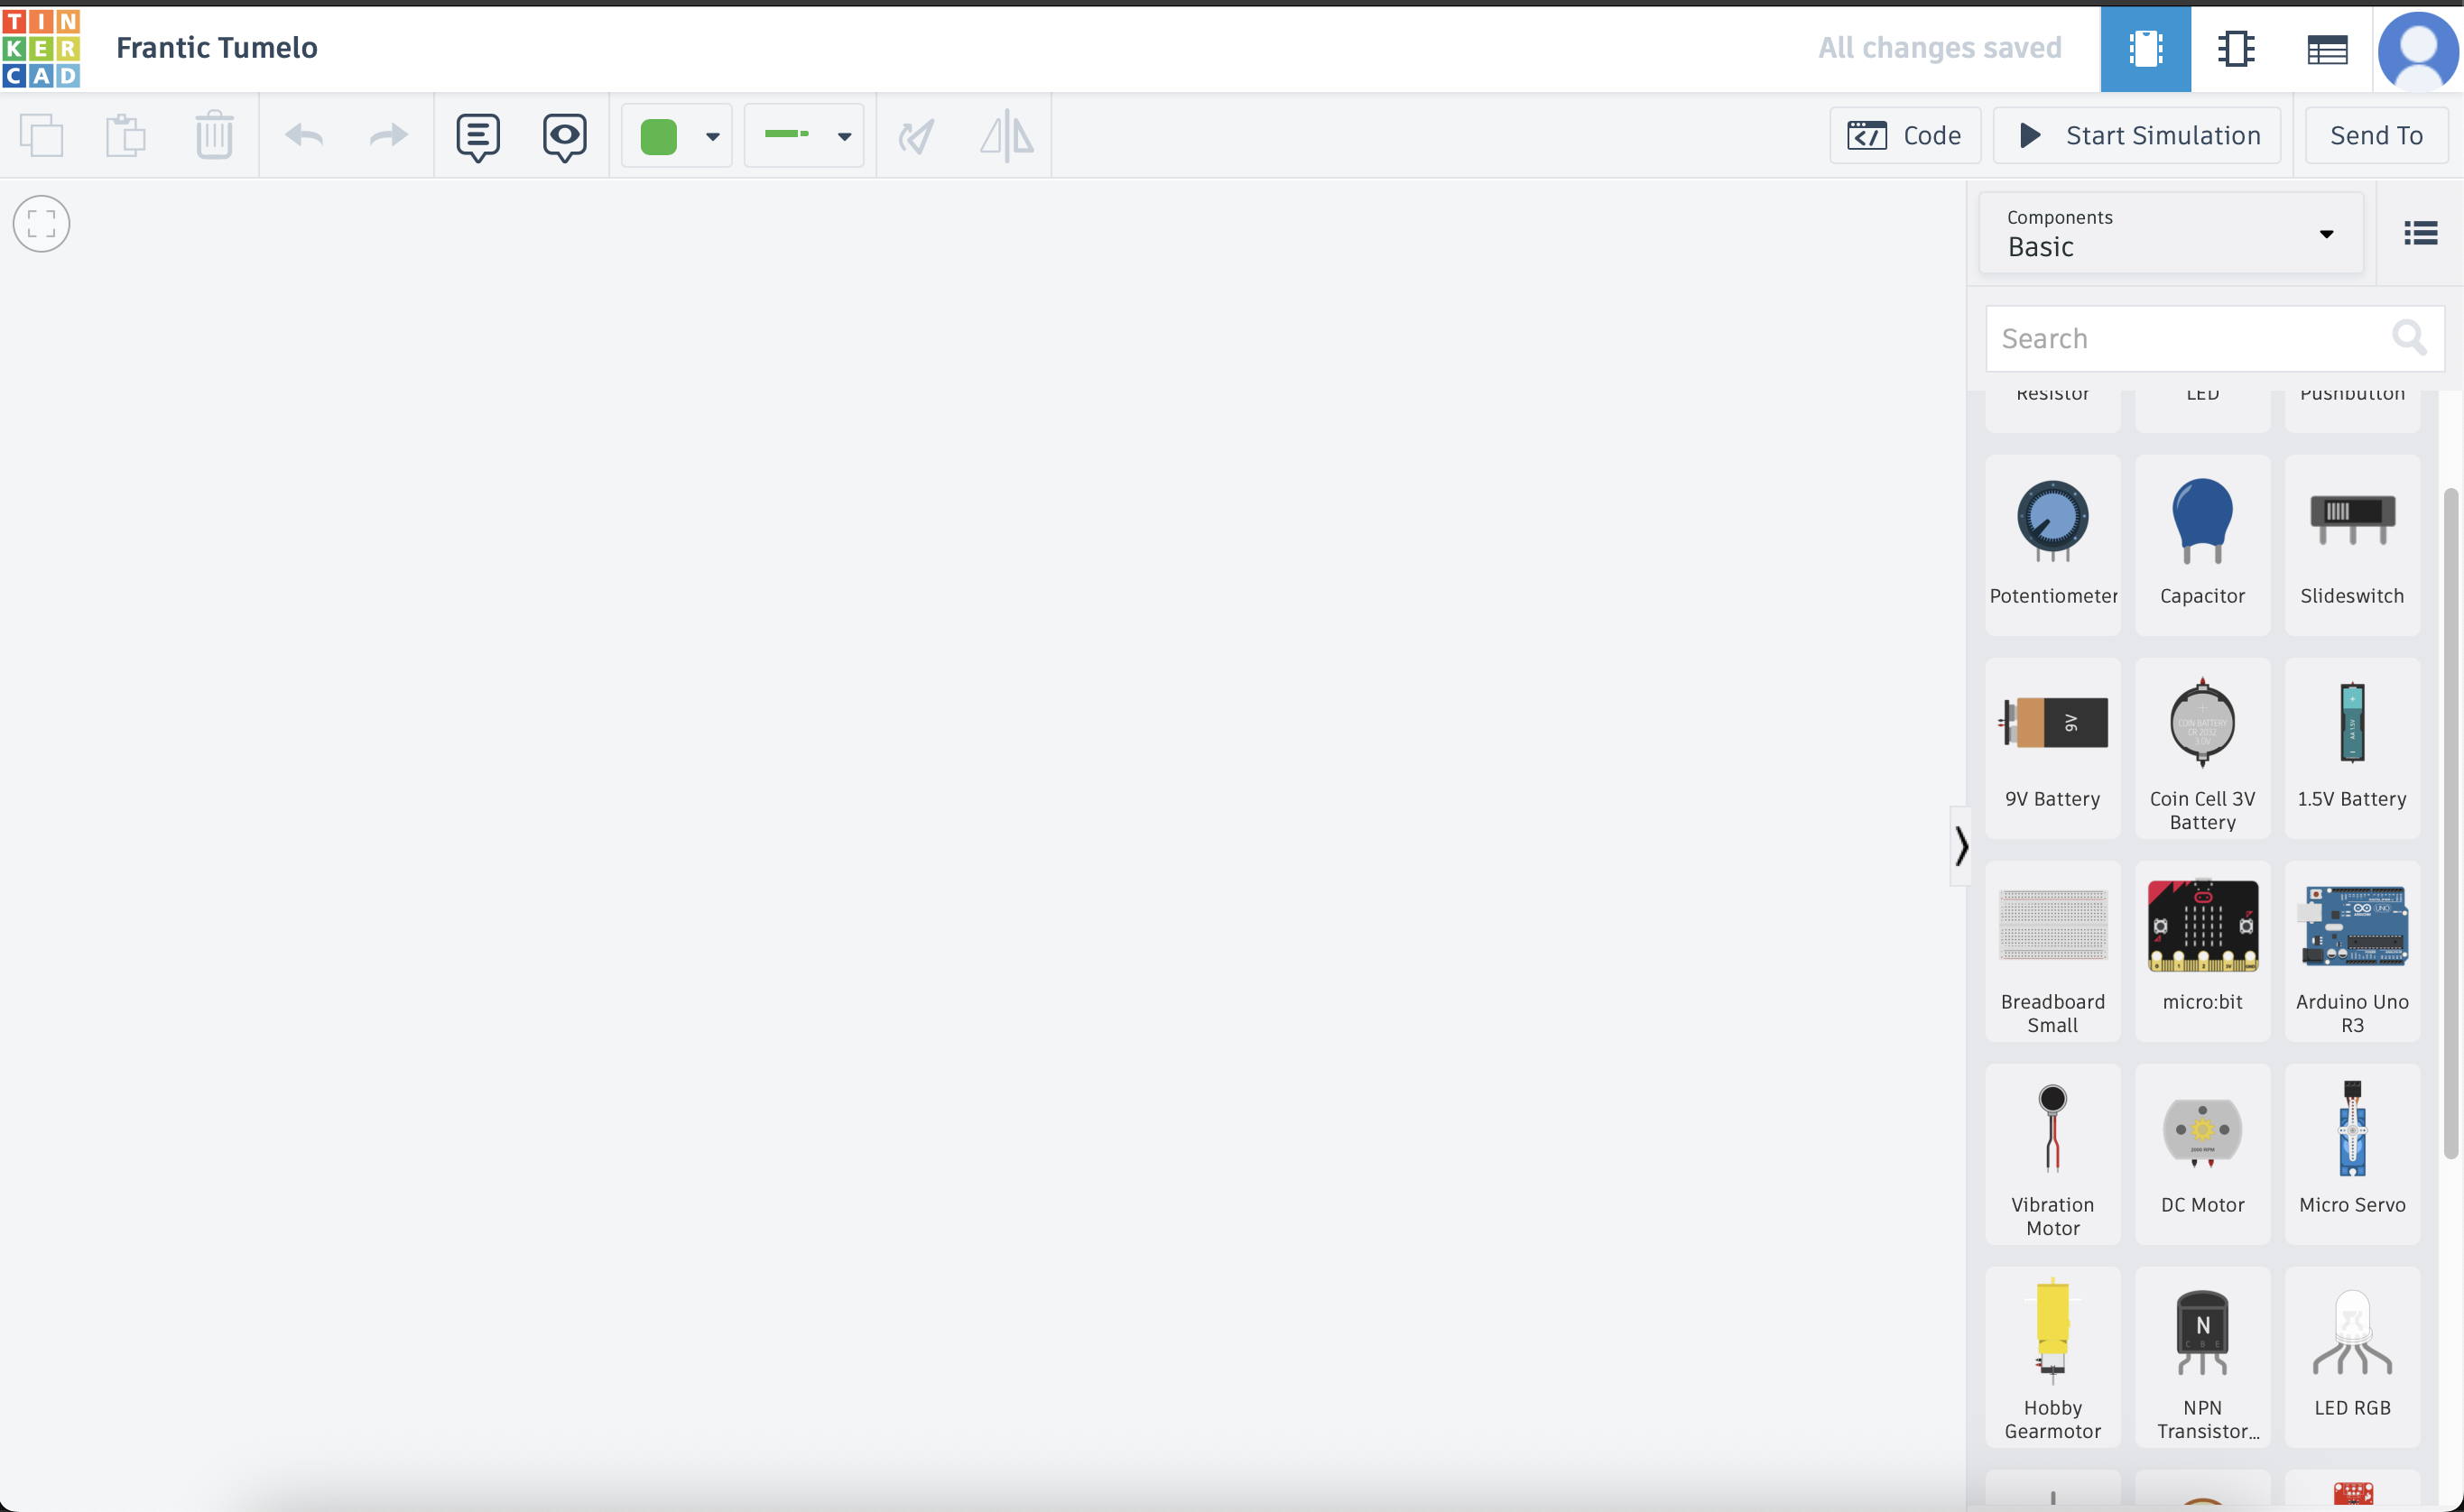Select the Arduino Uno R3 component
2464x1512 pixels.
pyautogui.click(x=2351, y=950)
